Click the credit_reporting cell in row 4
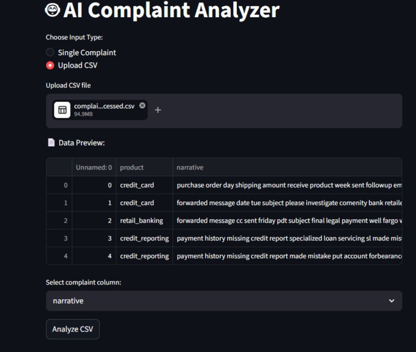Viewport: 416px width, 352px height. tap(144, 256)
